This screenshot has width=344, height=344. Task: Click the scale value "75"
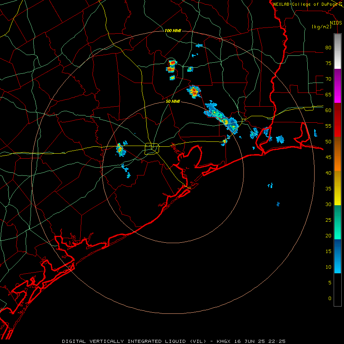tap(328, 63)
